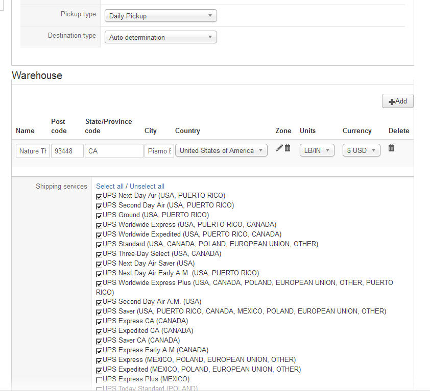Uncheck UPS Standard checkbox

click(99, 245)
